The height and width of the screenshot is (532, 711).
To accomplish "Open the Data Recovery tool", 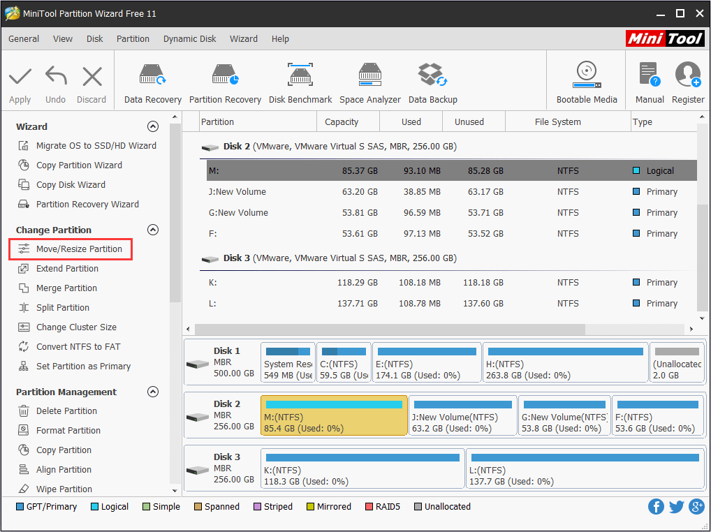I will tap(153, 84).
